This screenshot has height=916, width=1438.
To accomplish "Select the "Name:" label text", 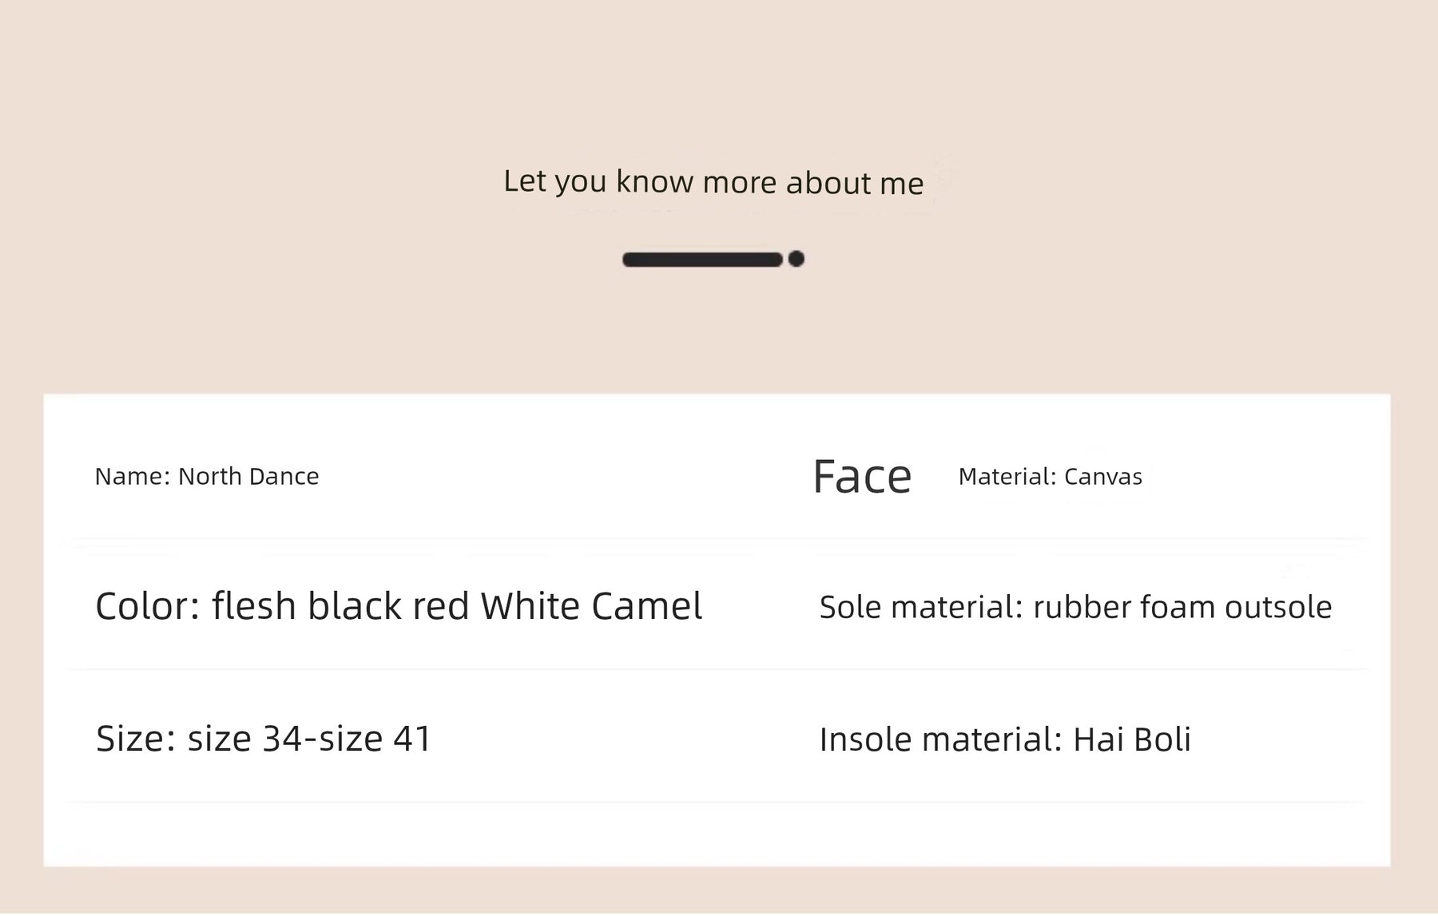I will tap(133, 477).
